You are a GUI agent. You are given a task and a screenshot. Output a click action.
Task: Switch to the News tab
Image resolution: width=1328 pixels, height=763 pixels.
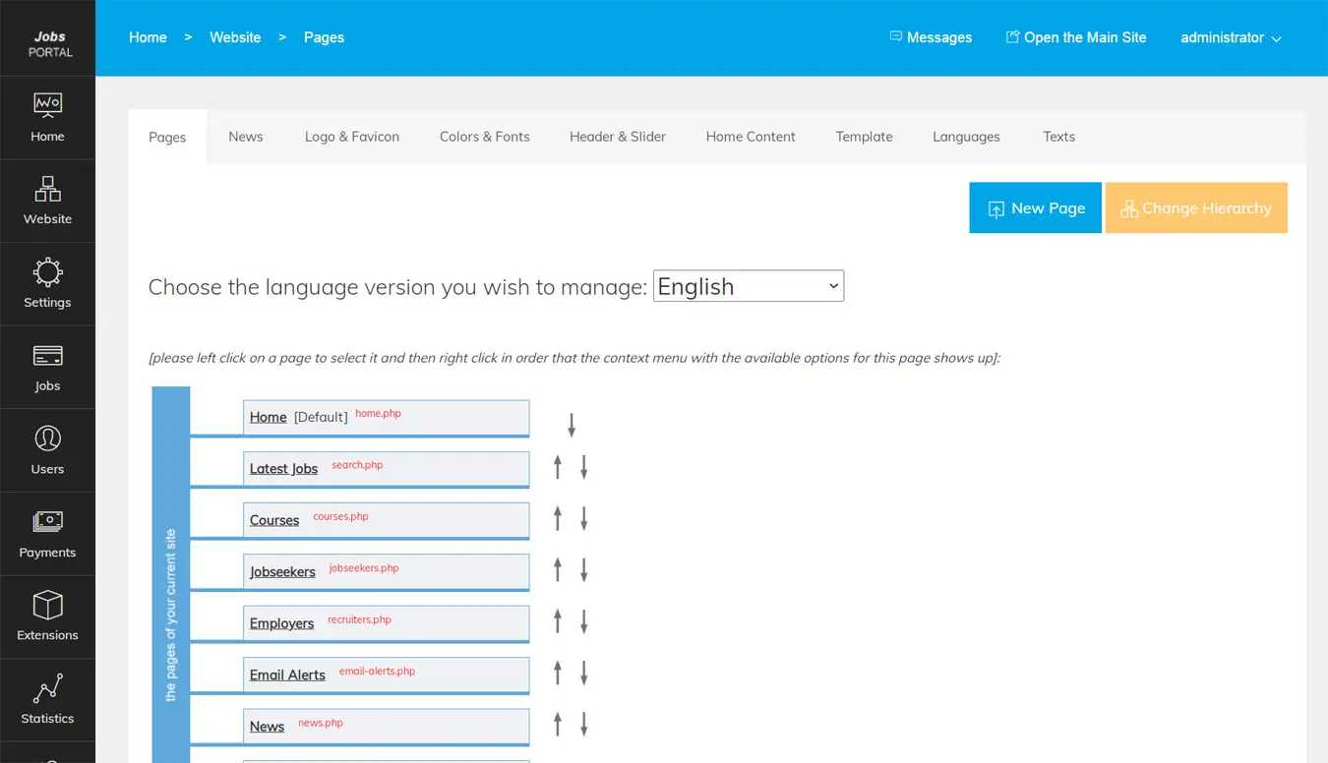point(246,137)
